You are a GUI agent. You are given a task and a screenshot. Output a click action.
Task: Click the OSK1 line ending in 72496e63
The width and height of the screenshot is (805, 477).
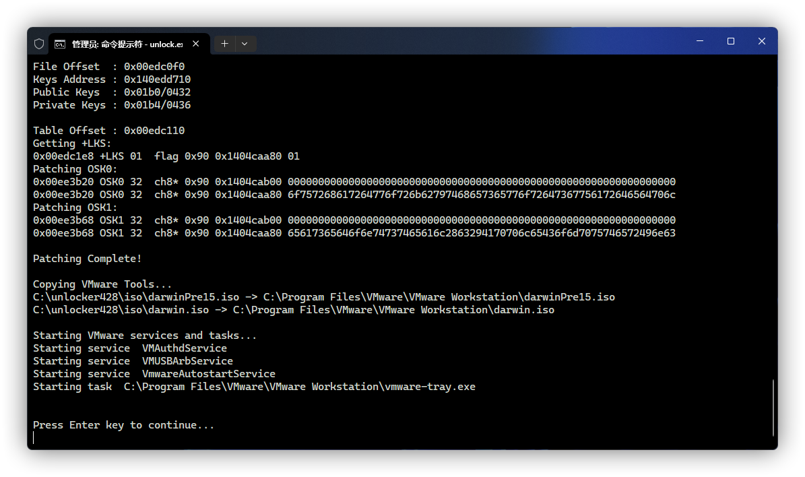[354, 233]
